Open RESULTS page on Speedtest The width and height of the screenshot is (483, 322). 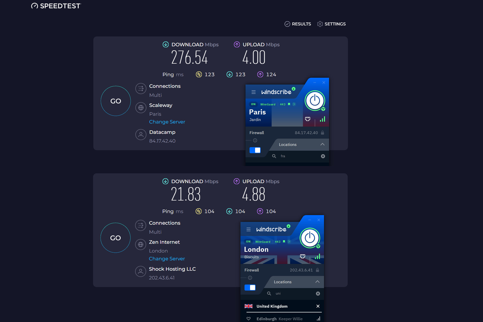pyautogui.click(x=298, y=24)
